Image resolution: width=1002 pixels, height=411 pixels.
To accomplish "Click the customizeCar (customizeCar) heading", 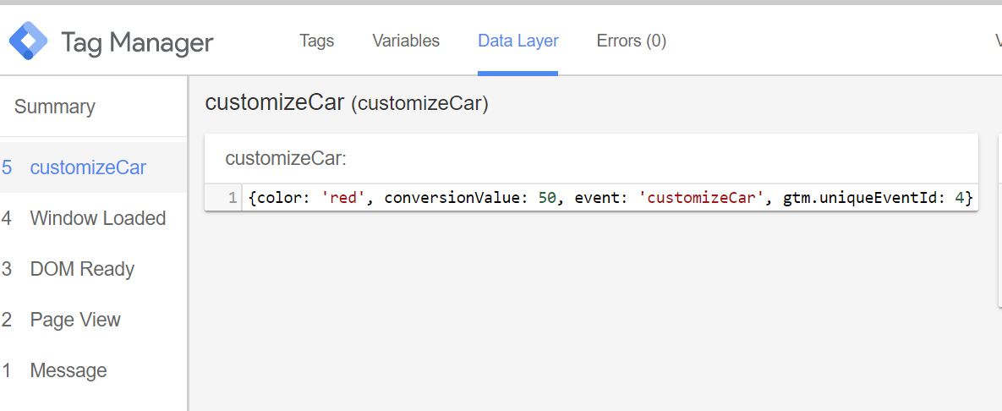I will pos(347,103).
